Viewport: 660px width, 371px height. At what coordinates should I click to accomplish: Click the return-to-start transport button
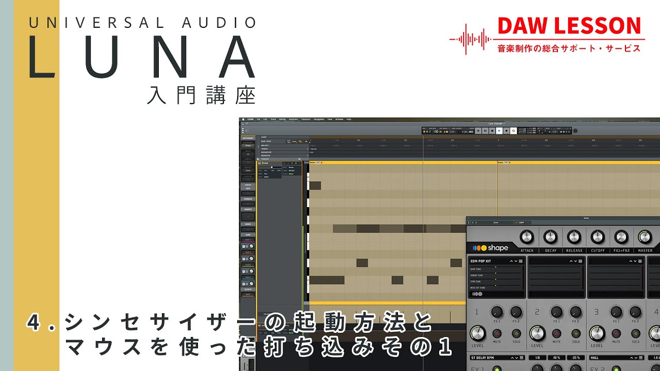tap(478, 131)
